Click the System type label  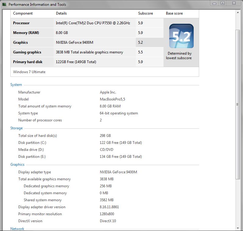[28, 113]
